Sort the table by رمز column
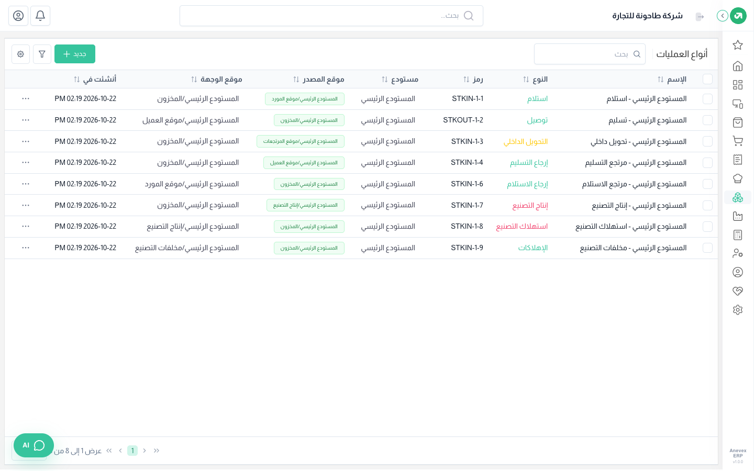The width and height of the screenshot is (754, 471). pos(467,80)
